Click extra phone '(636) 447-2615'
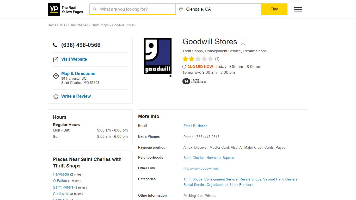This screenshot has width=356, height=200. [x=207, y=137]
